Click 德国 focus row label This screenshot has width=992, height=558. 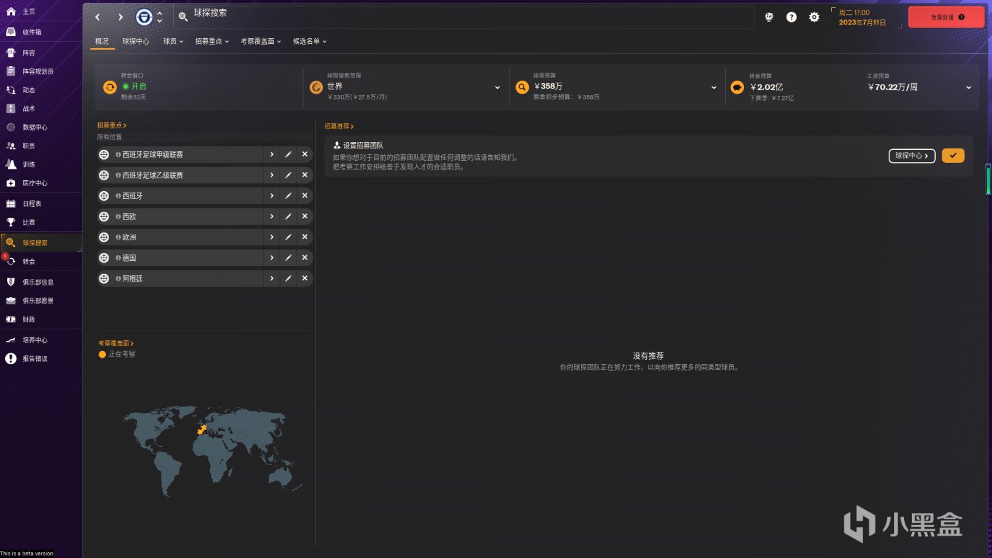[x=129, y=258]
